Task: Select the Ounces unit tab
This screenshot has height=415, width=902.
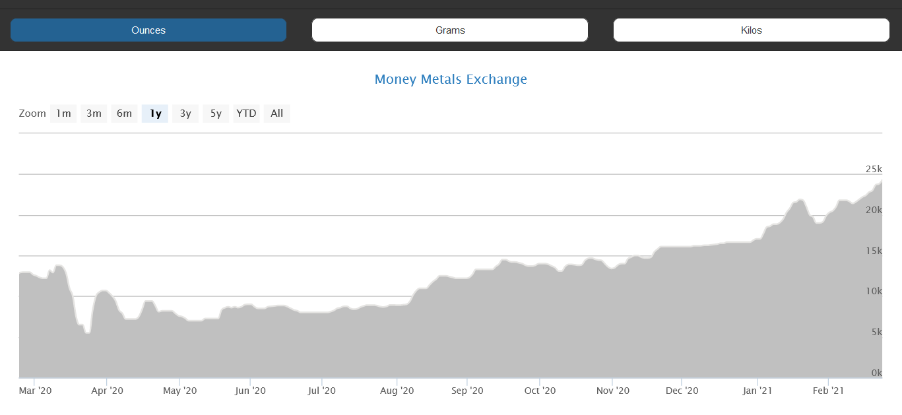Action: tap(148, 30)
